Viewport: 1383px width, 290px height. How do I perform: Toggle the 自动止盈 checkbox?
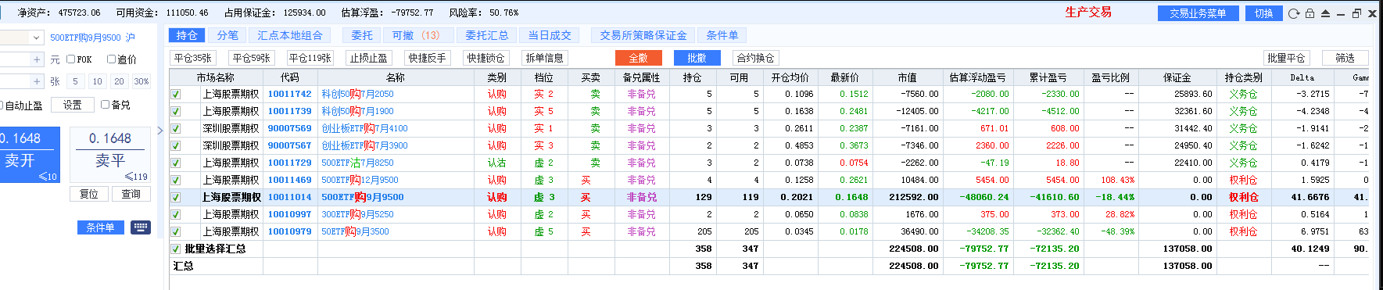click(x=2, y=106)
